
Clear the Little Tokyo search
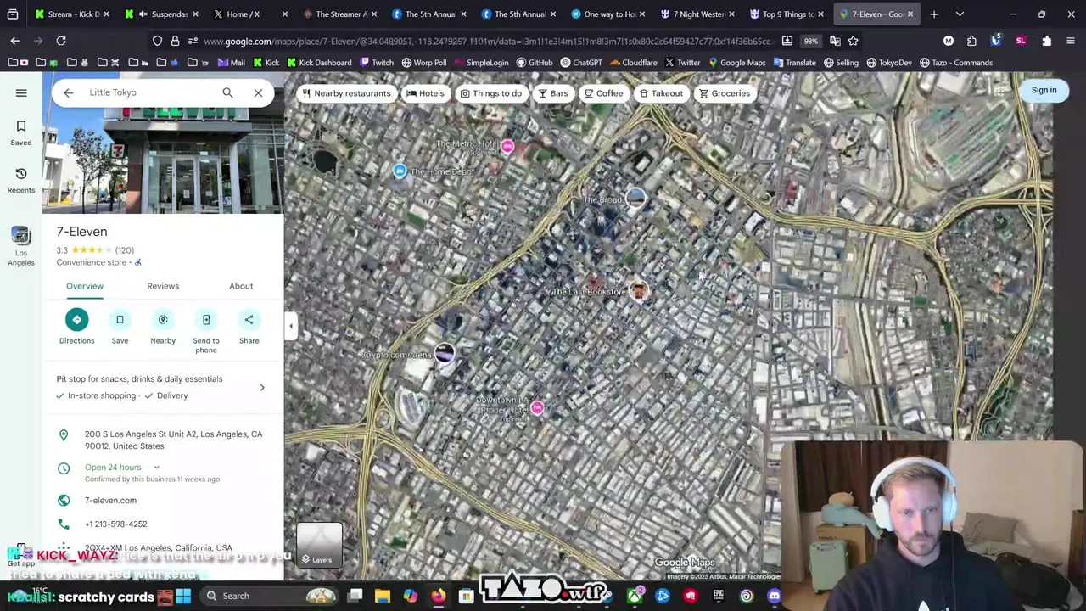(258, 92)
